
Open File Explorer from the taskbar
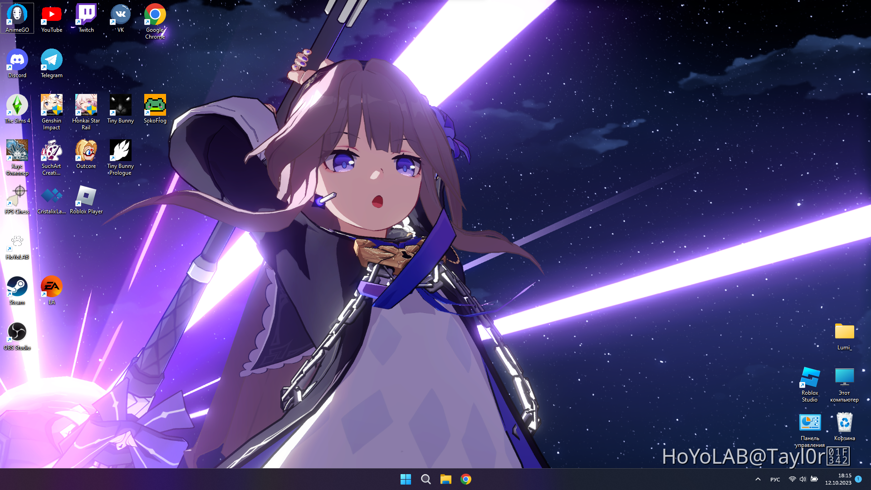pos(445,479)
